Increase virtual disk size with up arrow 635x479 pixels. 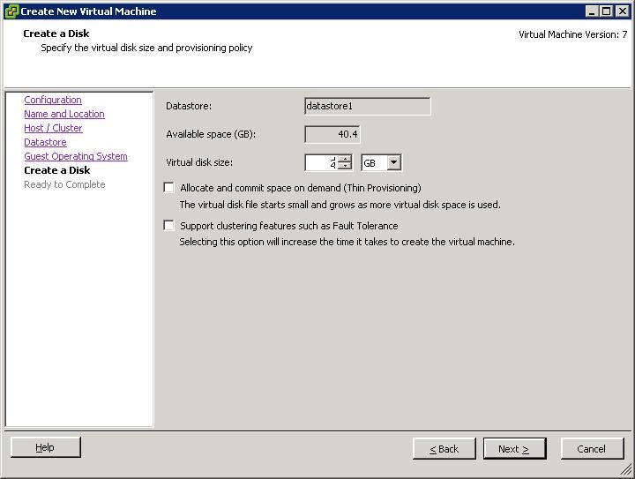345,159
